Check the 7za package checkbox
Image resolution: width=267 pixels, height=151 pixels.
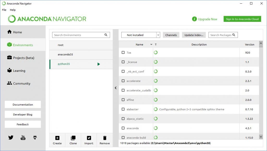pyautogui.click(x=123, y=52)
